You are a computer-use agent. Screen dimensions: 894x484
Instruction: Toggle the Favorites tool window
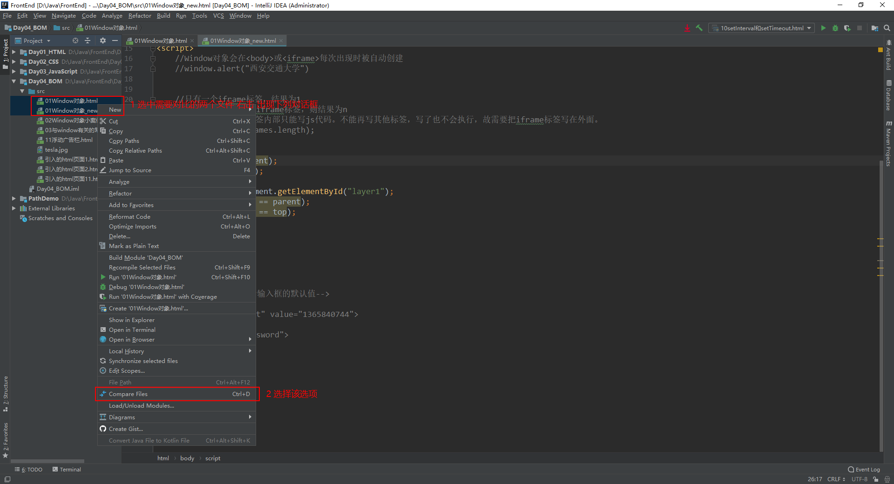(x=6, y=440)
